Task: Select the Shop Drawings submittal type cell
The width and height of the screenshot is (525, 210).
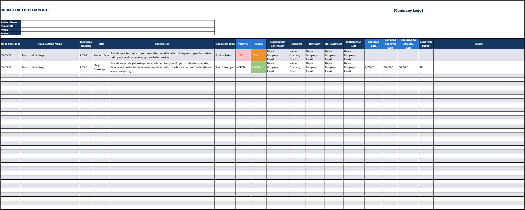Action: (225, 67)
